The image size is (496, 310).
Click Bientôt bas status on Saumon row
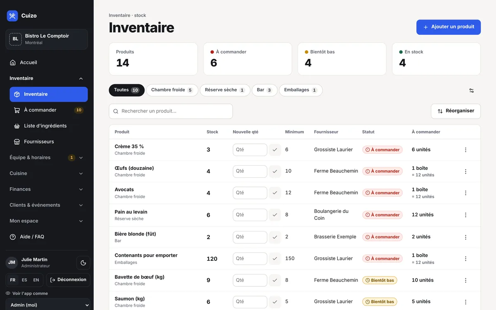pos(380,302)
